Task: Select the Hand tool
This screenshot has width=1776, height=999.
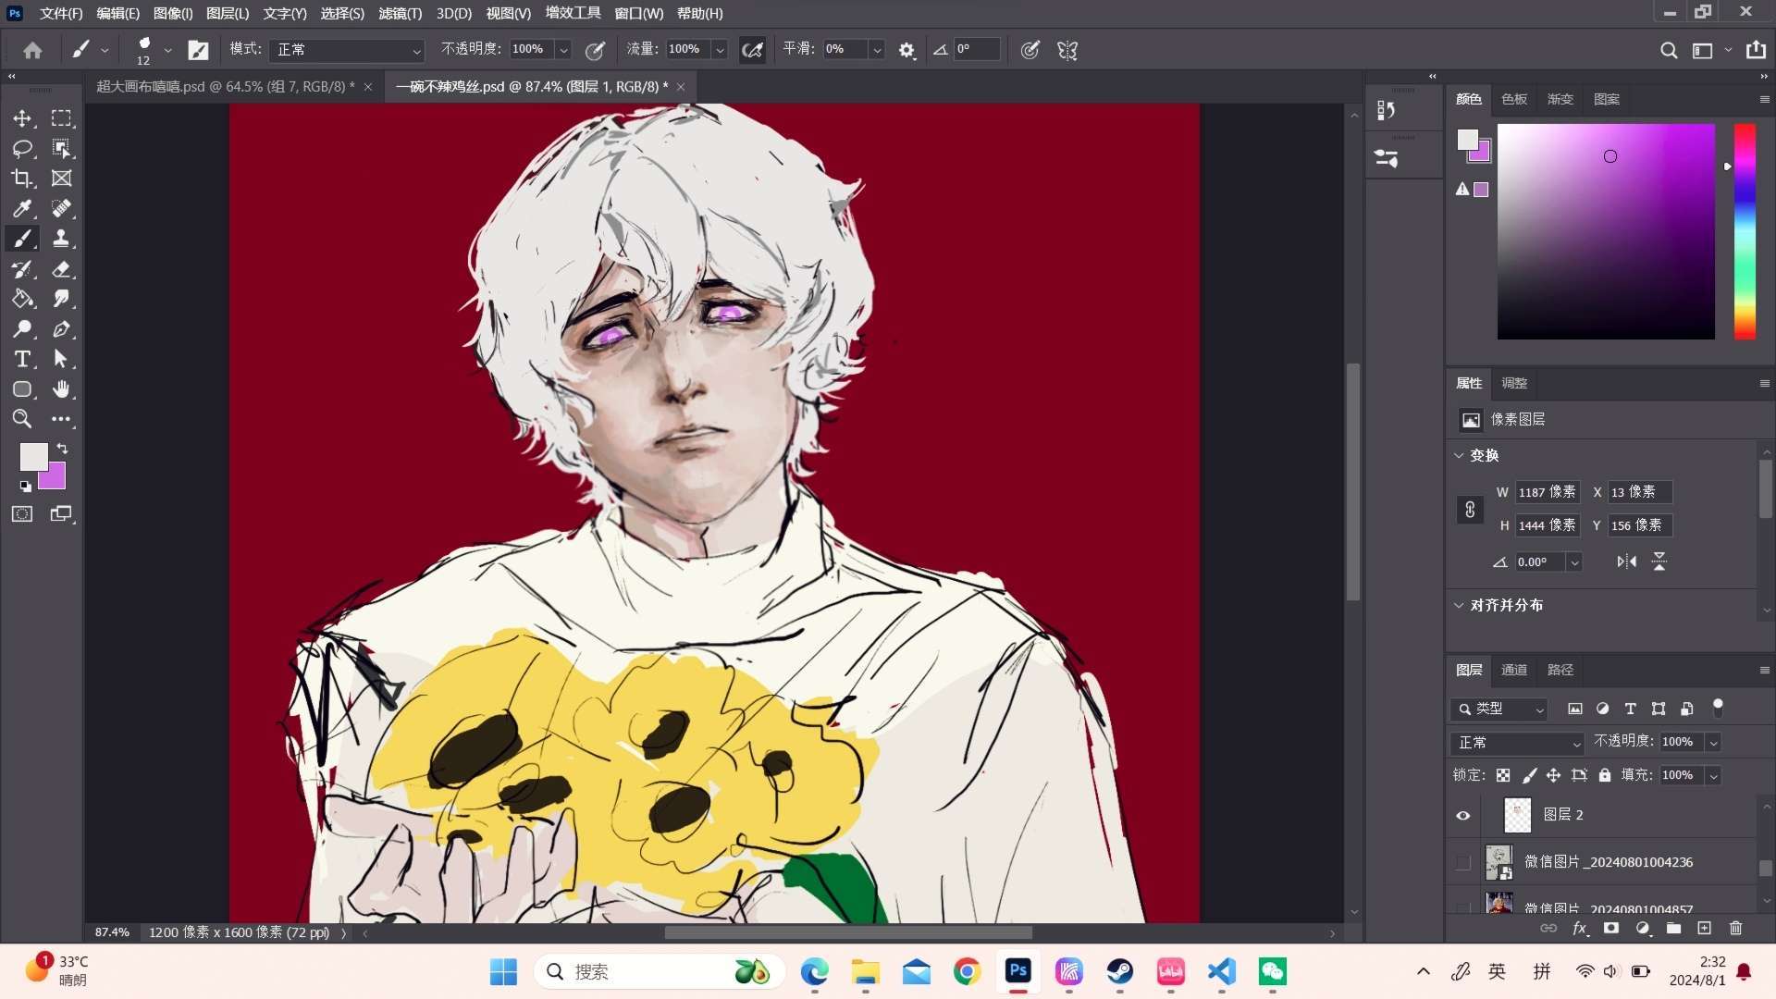Action: (x=61, y=388)
